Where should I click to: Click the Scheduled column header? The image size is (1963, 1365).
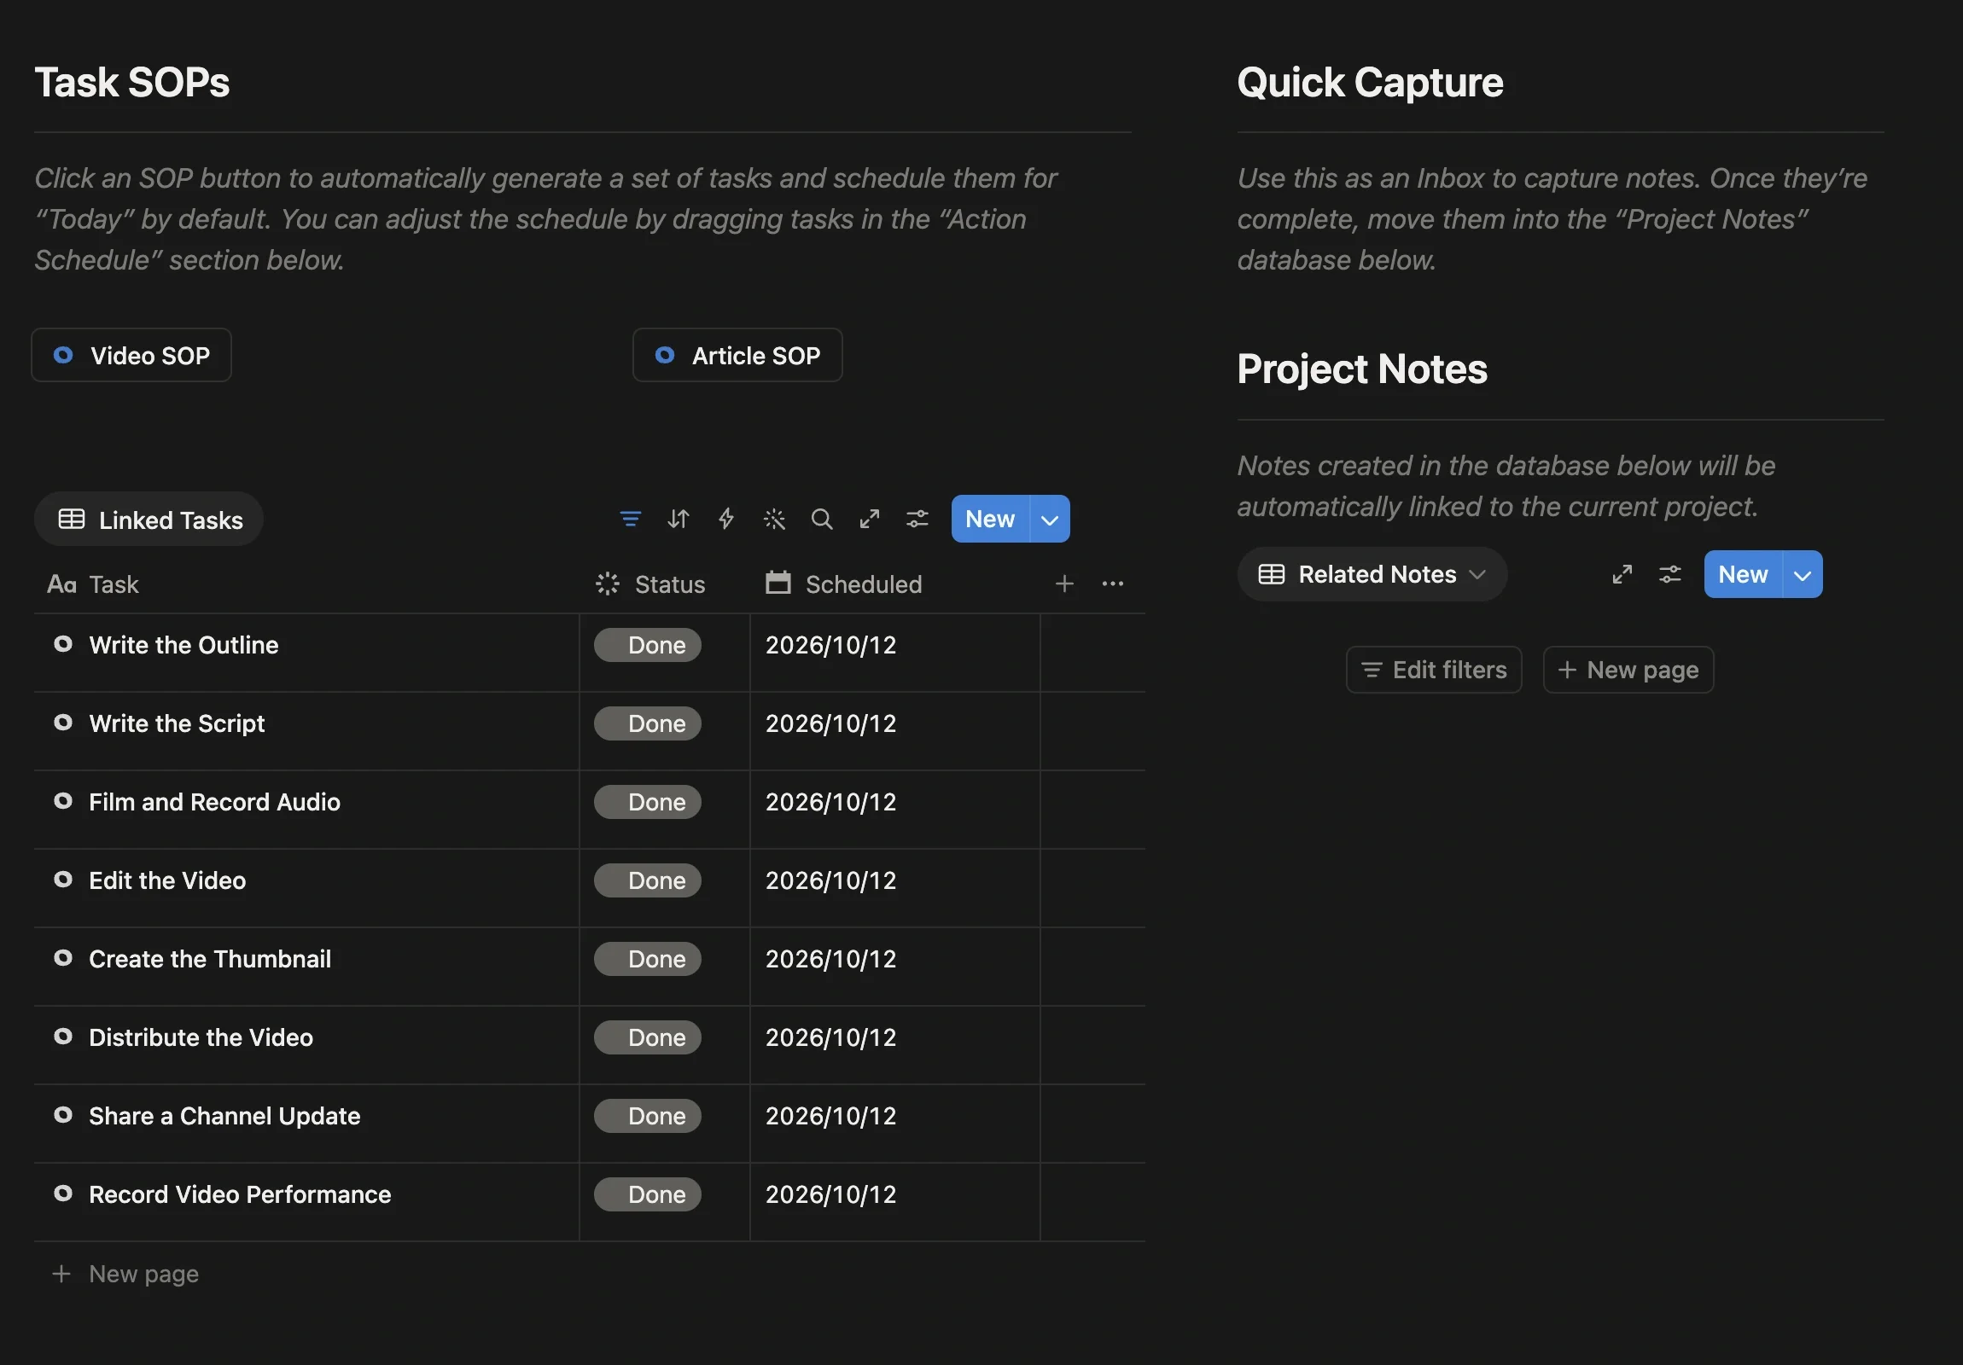tap(843, 584)
